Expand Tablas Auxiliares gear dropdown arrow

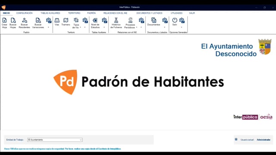(x=104, y=27)
